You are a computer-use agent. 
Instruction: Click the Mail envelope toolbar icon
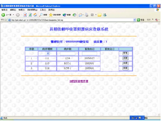pyautogui.click(x=80, y=15)
